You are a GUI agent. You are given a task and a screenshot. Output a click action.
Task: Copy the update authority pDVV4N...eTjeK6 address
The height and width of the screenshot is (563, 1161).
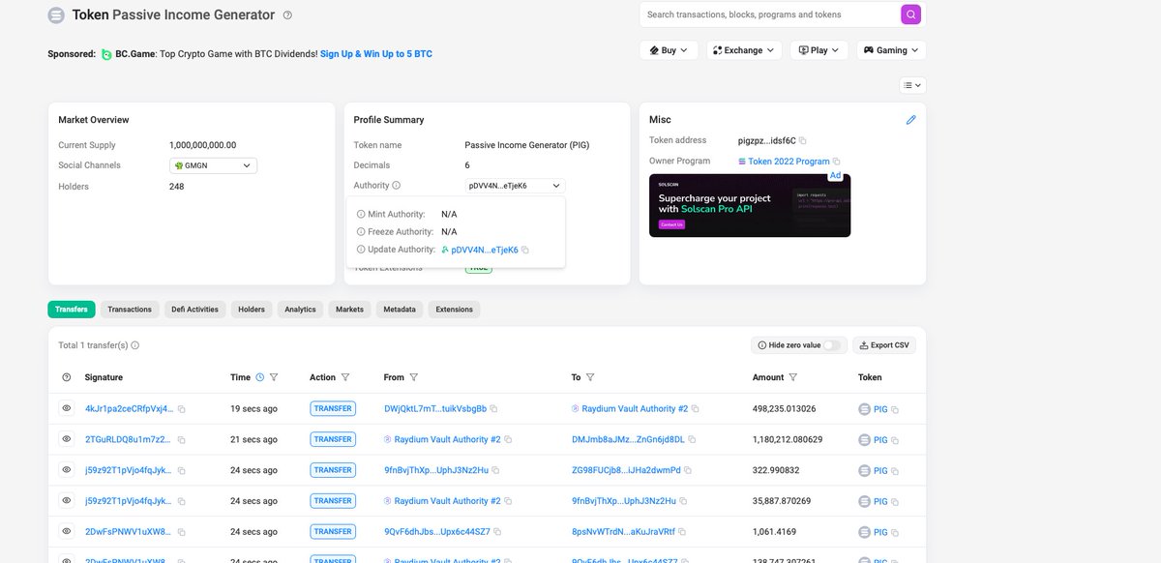525,250
